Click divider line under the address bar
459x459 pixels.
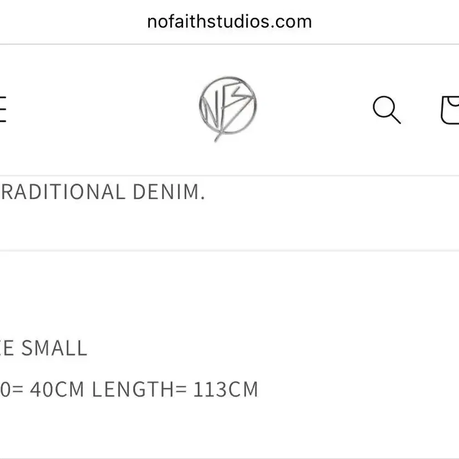coord(229,44)
